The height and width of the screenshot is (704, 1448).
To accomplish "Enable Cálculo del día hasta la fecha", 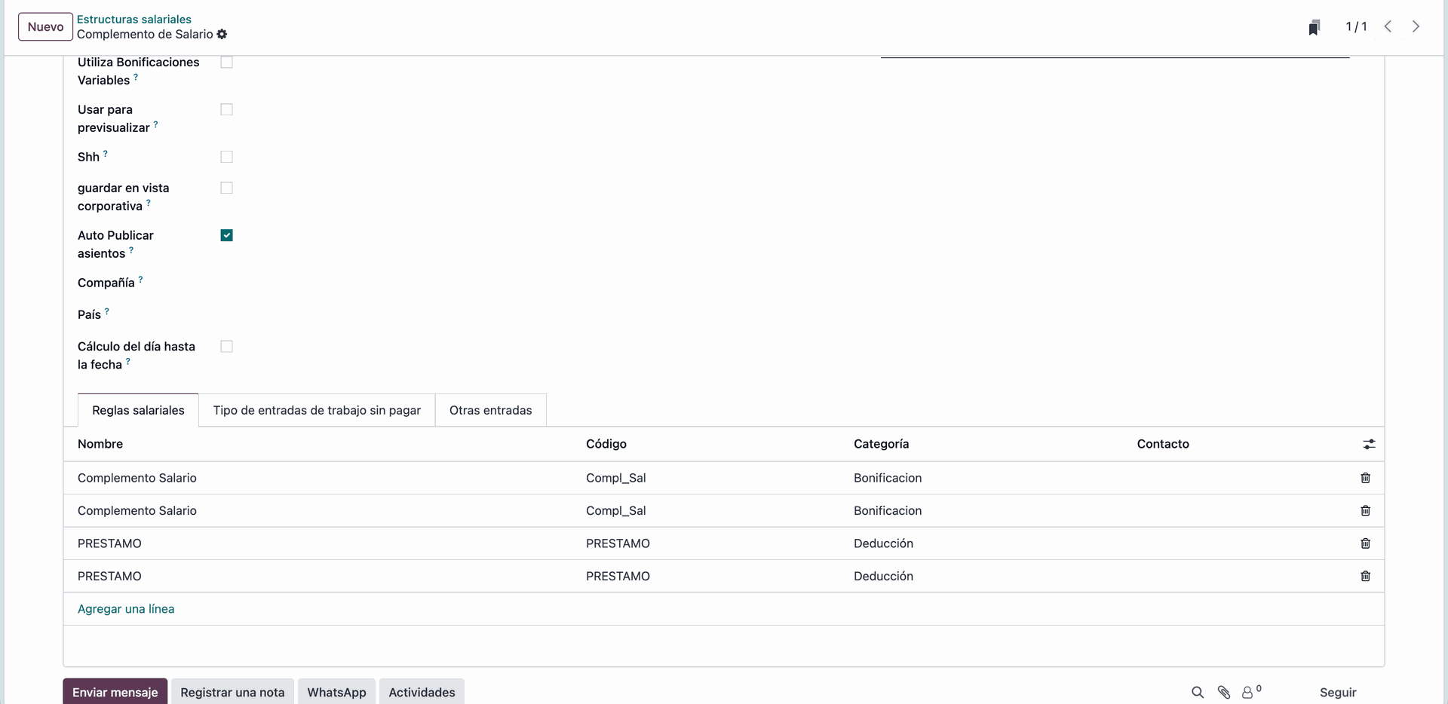I will coord(226,347).
